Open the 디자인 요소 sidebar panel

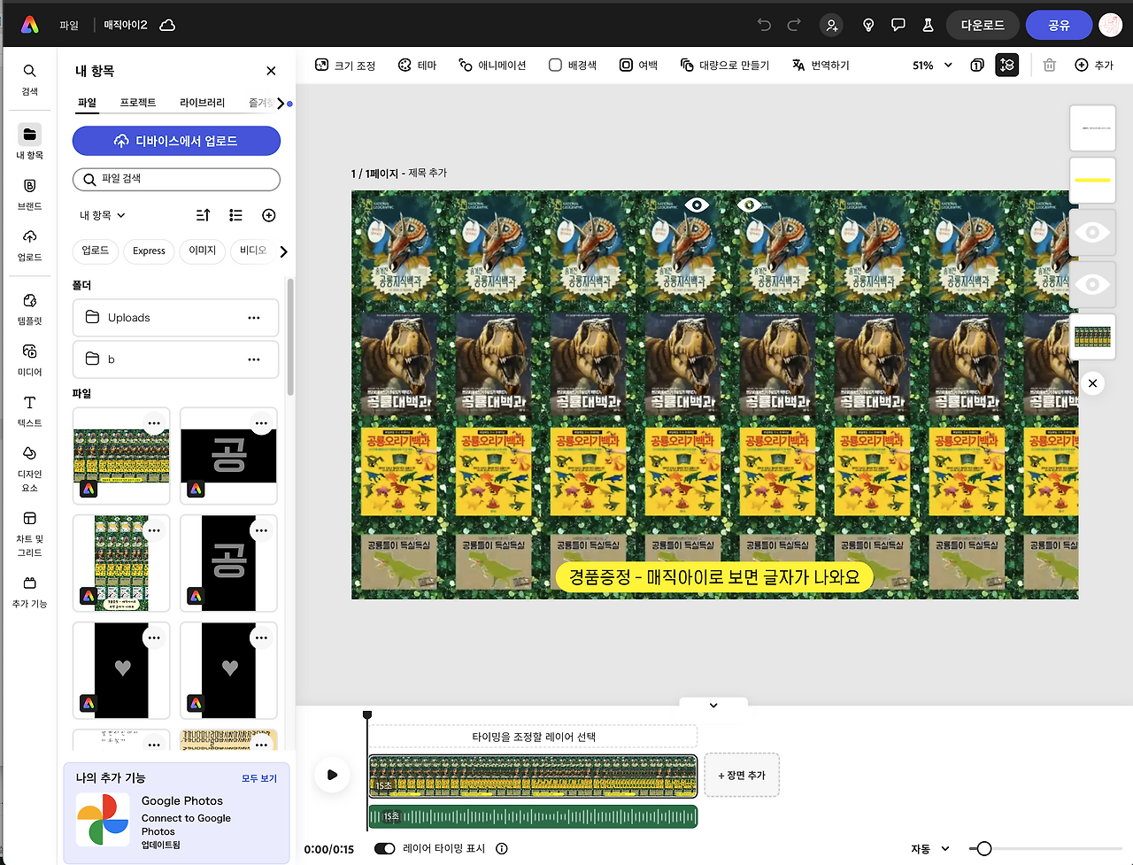tap(30, 468)
